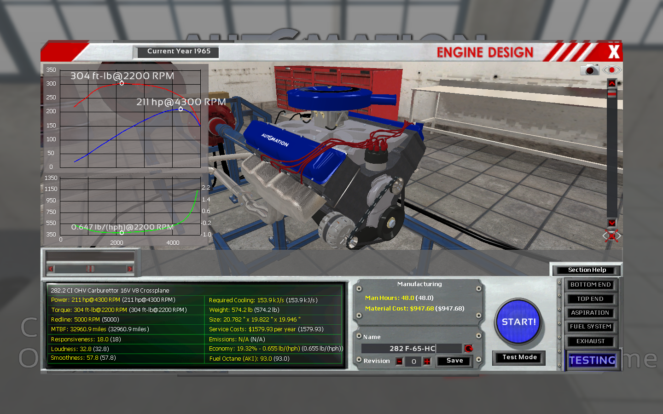Screen dimensions: 663x414
Task: Click the Test Mode button
Action: tap(519, 357)
